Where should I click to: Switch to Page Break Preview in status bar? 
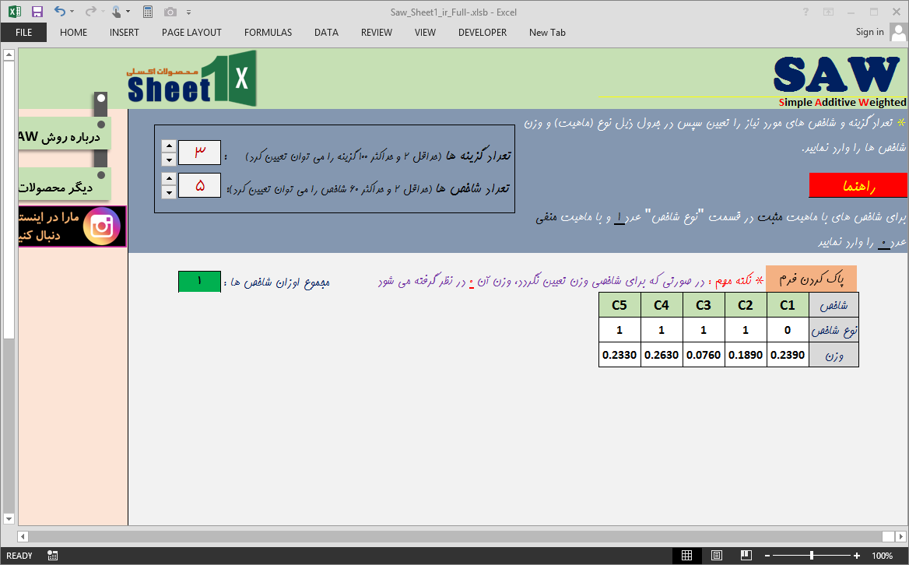(x=746, y=556)
